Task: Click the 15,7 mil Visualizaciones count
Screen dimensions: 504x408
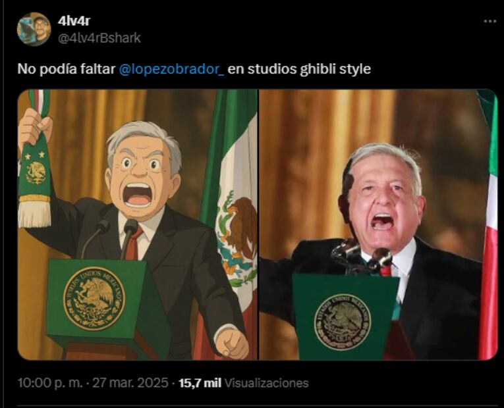Action: pyautogui.click(x=244, y=382)
